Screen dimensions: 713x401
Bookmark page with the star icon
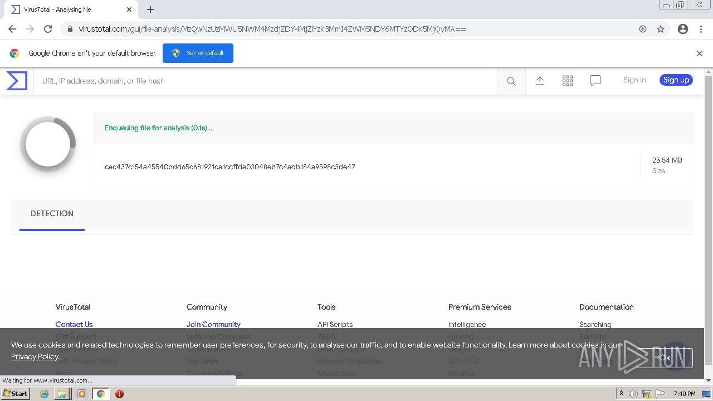click(661, 29)
